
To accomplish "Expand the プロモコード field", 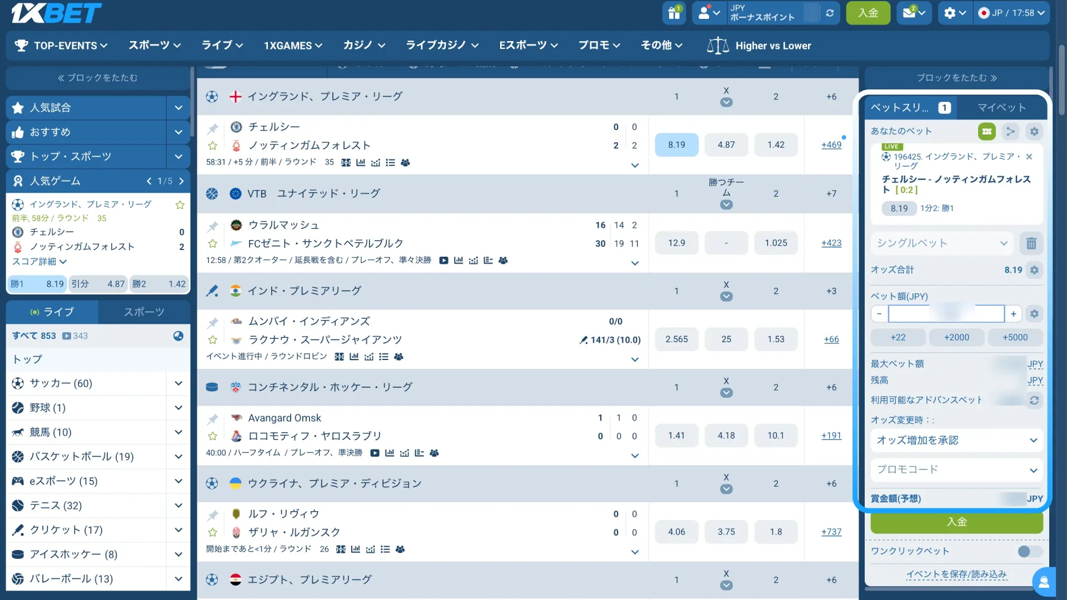I will tap(956, 469).
